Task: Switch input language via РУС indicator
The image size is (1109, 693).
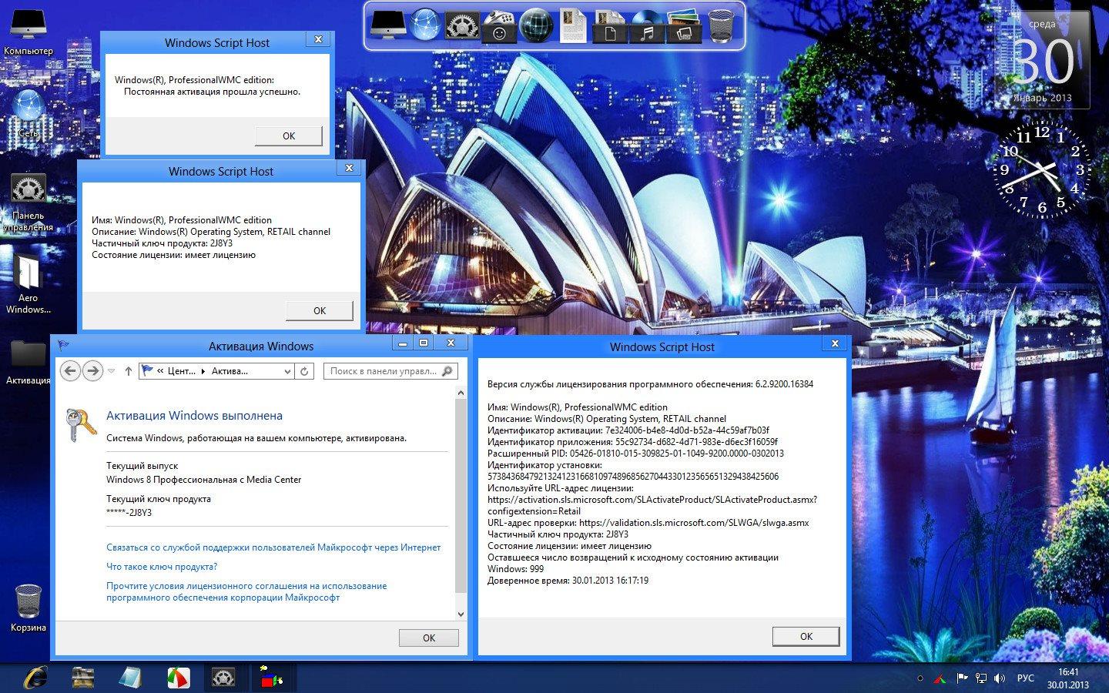Action: click(1025, 678)
